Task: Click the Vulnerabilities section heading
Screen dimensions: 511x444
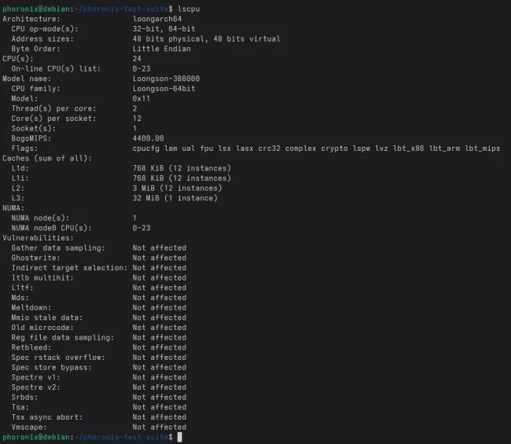Action: 38,237
